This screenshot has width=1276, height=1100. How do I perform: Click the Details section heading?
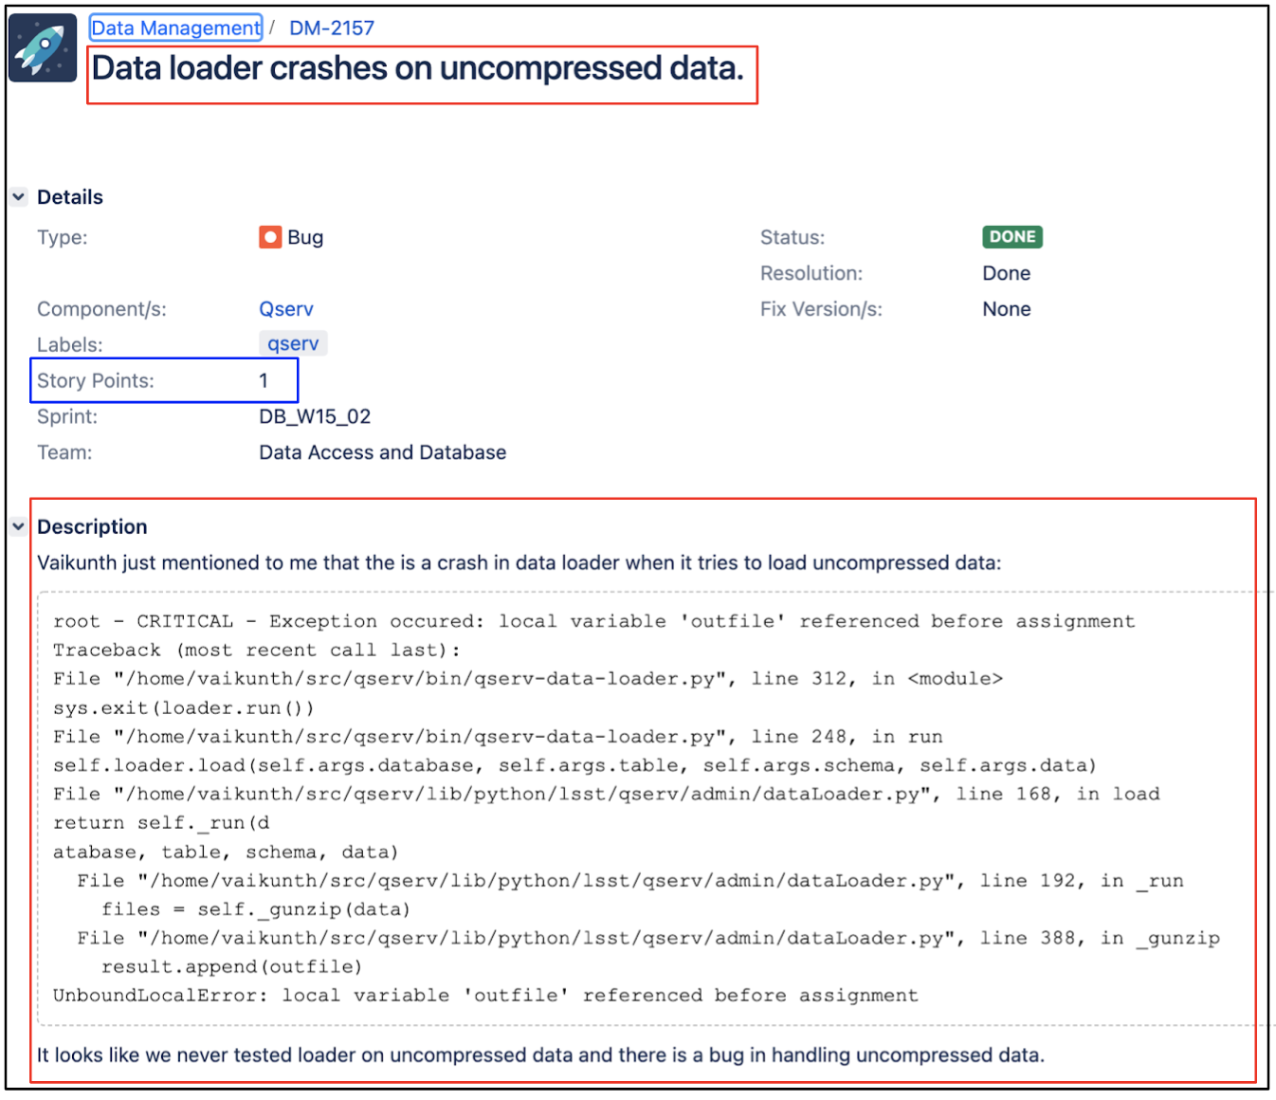tap(70, 197)
